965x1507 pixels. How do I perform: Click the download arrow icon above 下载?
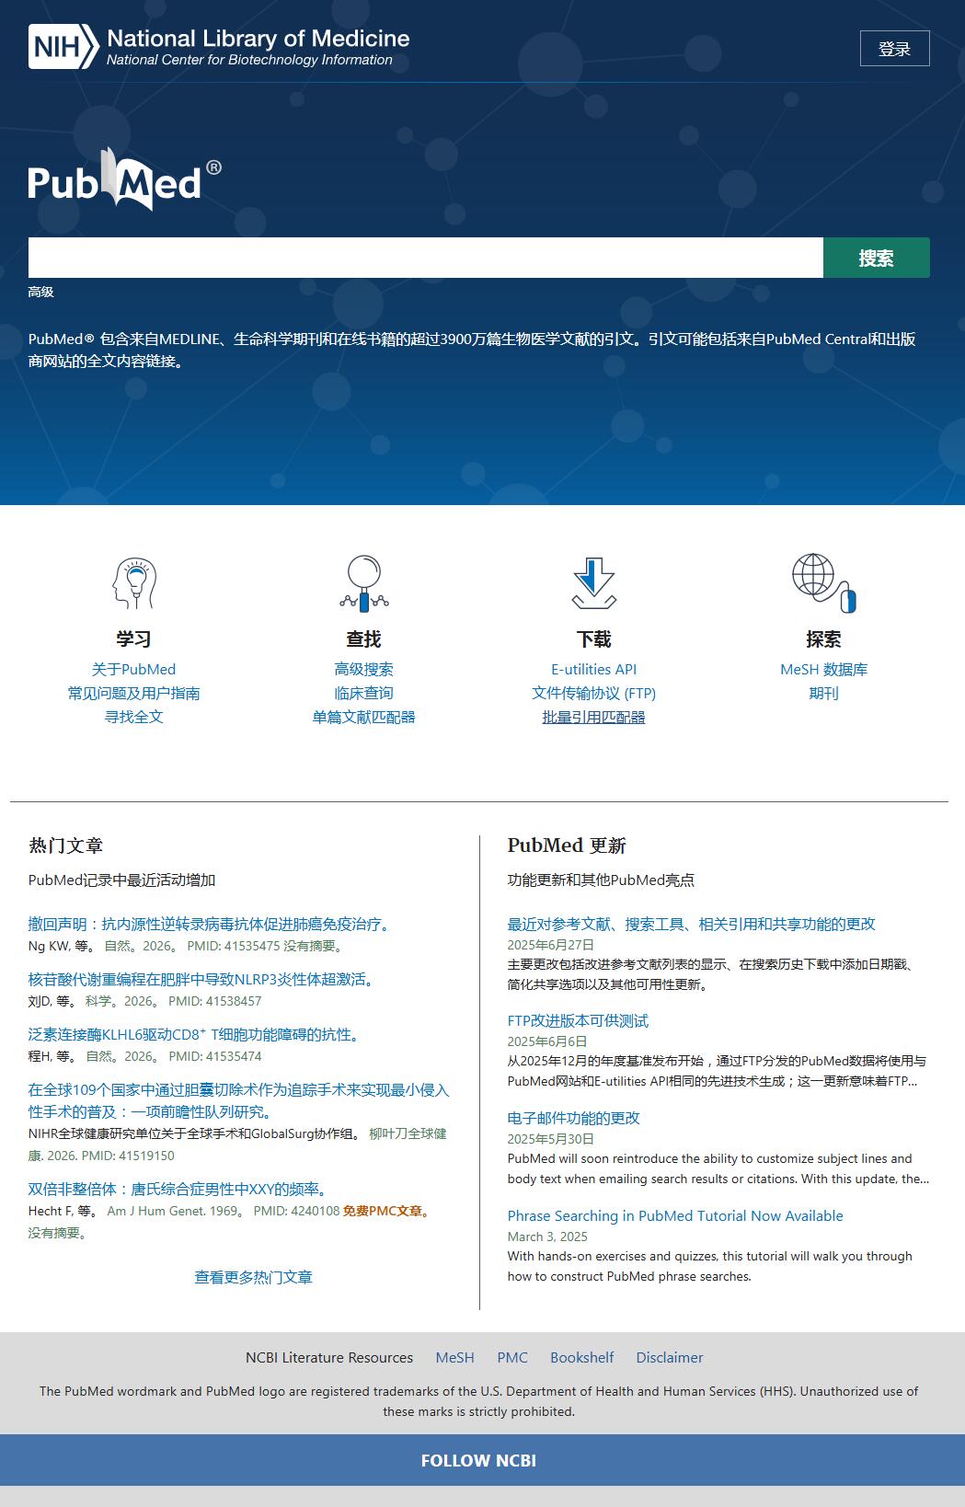tap(593, 583)
